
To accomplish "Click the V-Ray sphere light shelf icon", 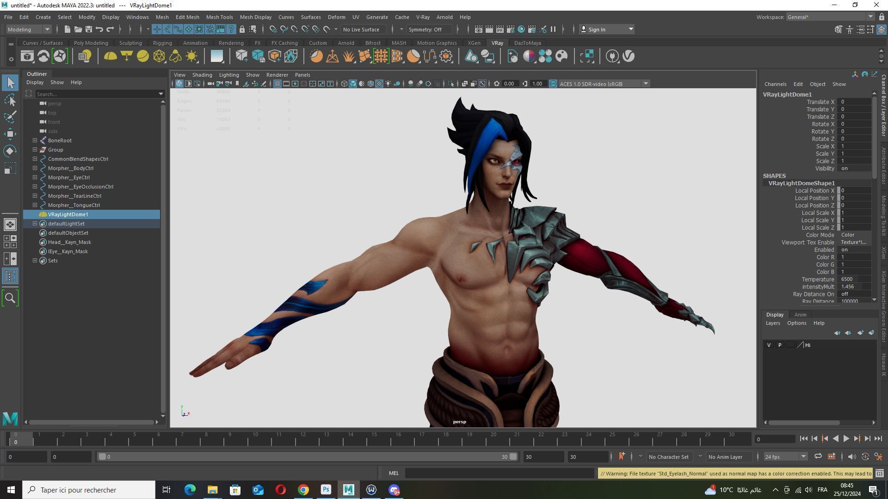I will pos(143,56).
